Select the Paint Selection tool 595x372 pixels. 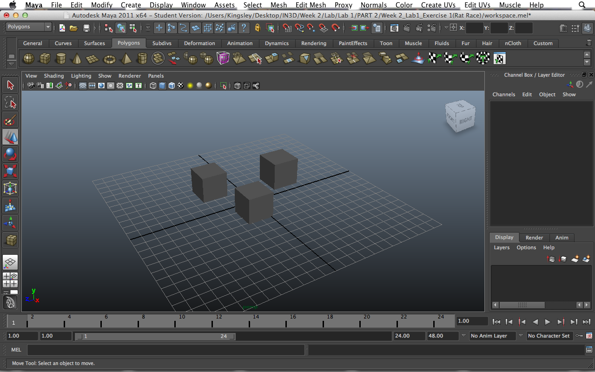(10, 120)
